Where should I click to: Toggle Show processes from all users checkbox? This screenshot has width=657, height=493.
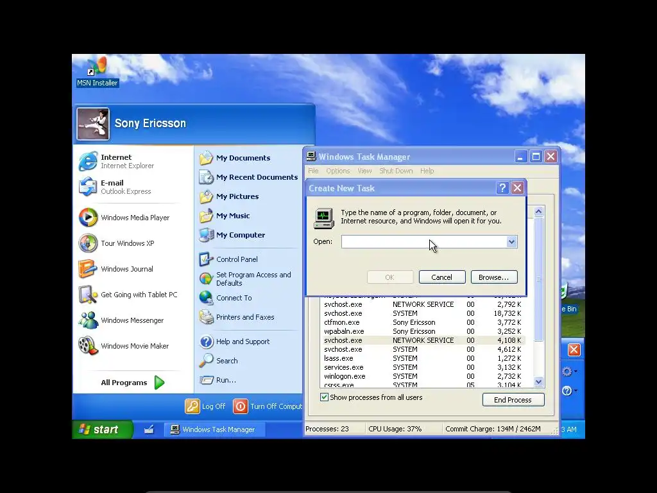pyautogui.click(x=324, y=397)
